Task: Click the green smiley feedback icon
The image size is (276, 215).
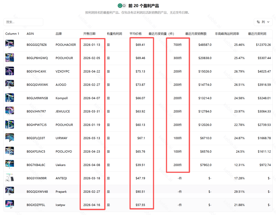Action: pos(120,6)
